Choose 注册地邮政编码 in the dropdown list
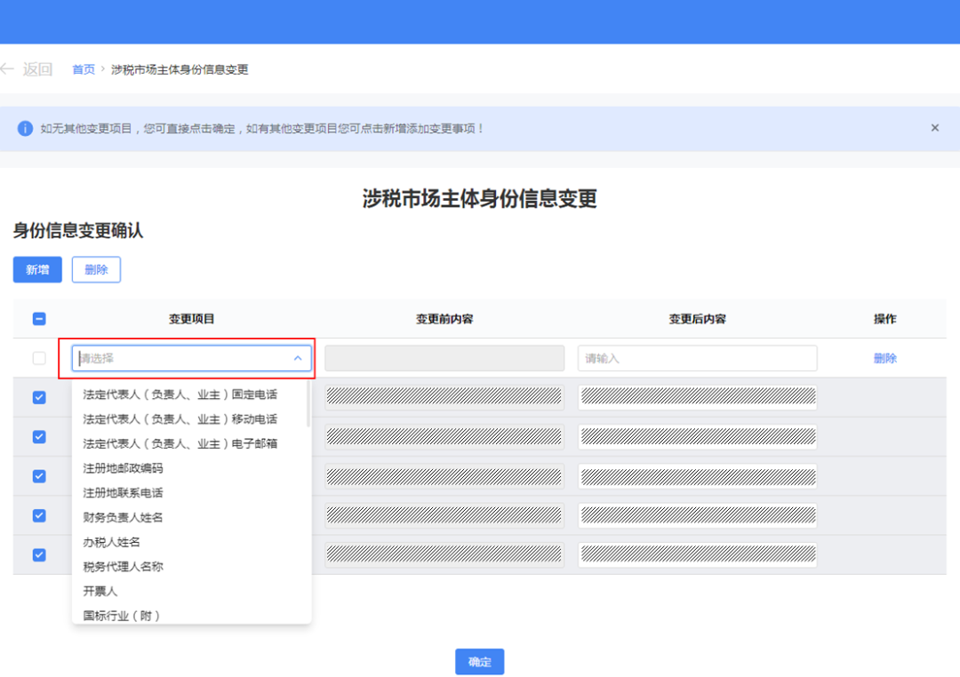The width and height of the screenshot is (960, 677). tap(123, 468)
